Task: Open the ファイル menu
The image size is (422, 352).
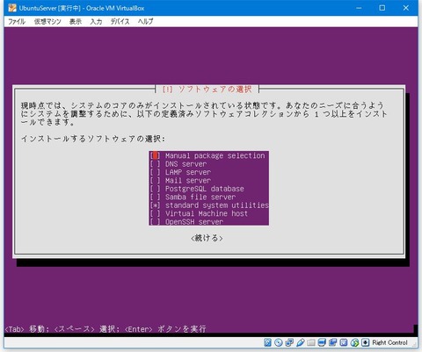Action: coord(17,21)
